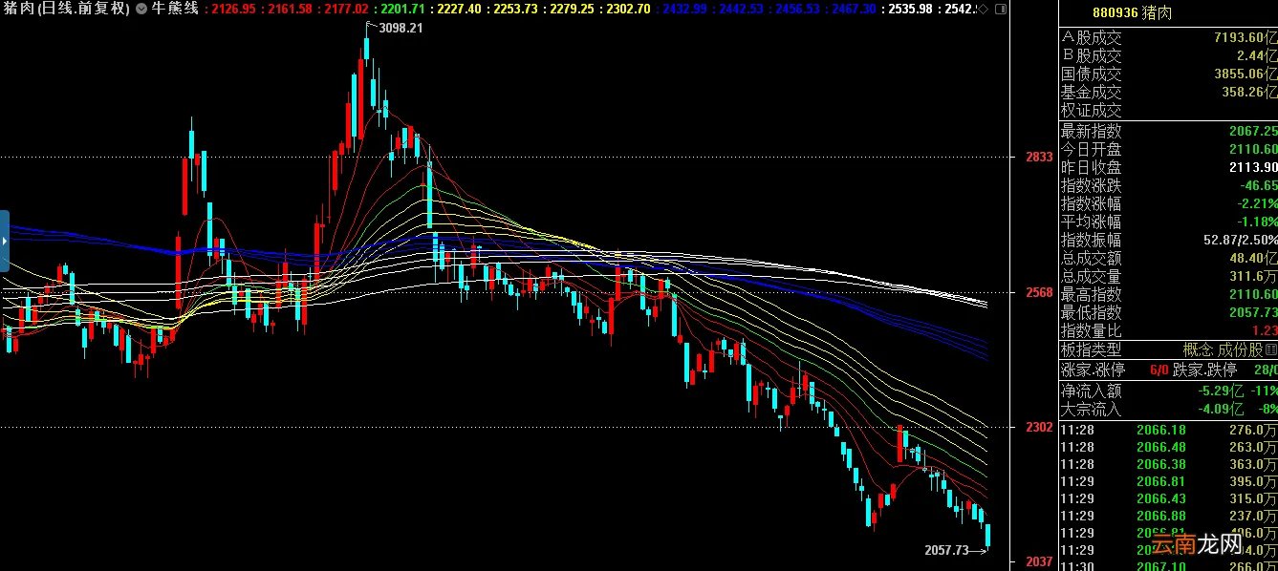The width and height of the screenshot is (1278, 571).
Task: Click the 最新指数 value 2067.25
Action: pyautogui.click(x=1255, y=131)
